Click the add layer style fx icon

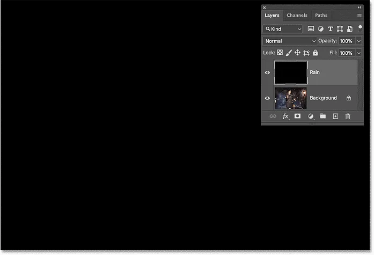[285, 116]
